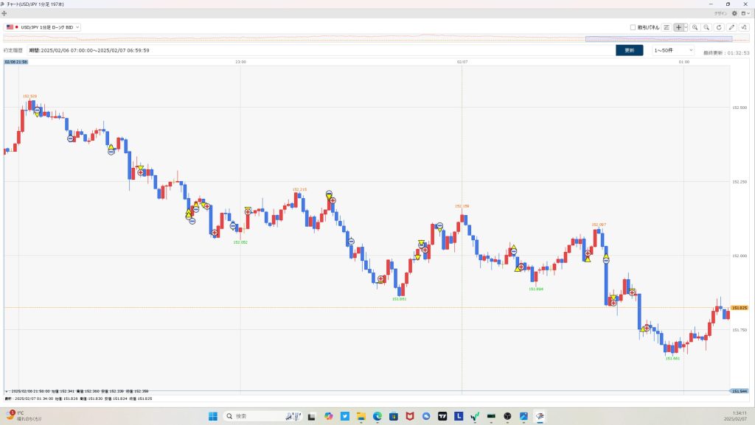755x425 pixels.
Task: Open the technical indicator icon
Action: click(744, 27)
